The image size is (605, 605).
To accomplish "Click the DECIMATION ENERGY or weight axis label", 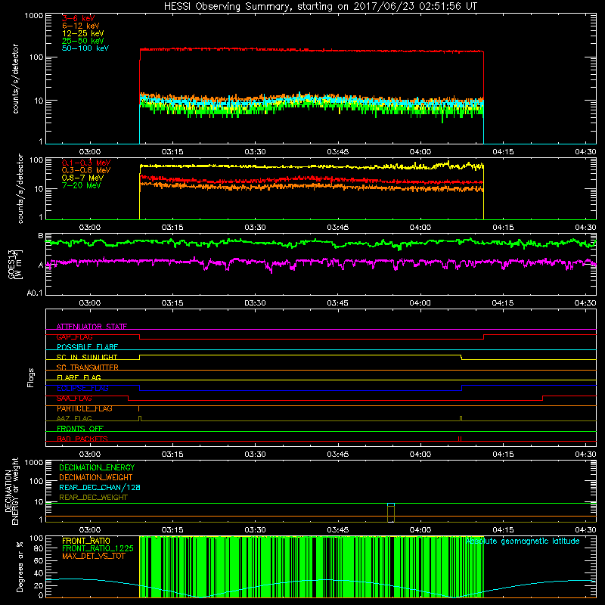I will (11, 491).
